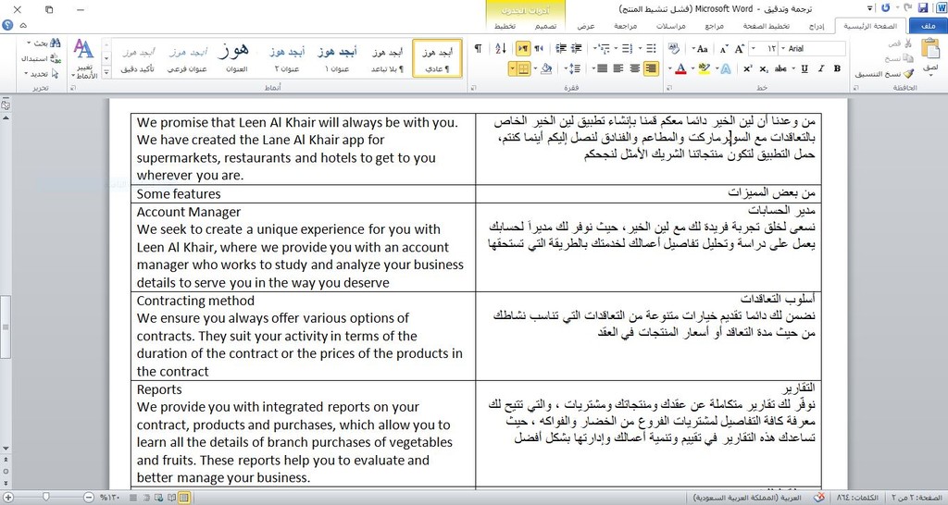Screen dimensions: 948x505
Task: Switch to the Page Layout (تخطيط الصفحة) tab
Action: pyautogui.click(x=766, y=26)
